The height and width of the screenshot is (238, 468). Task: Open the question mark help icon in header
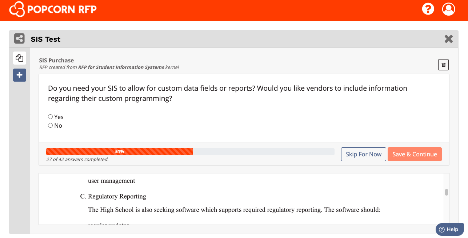pyautogui.click(x=428, y=9)
